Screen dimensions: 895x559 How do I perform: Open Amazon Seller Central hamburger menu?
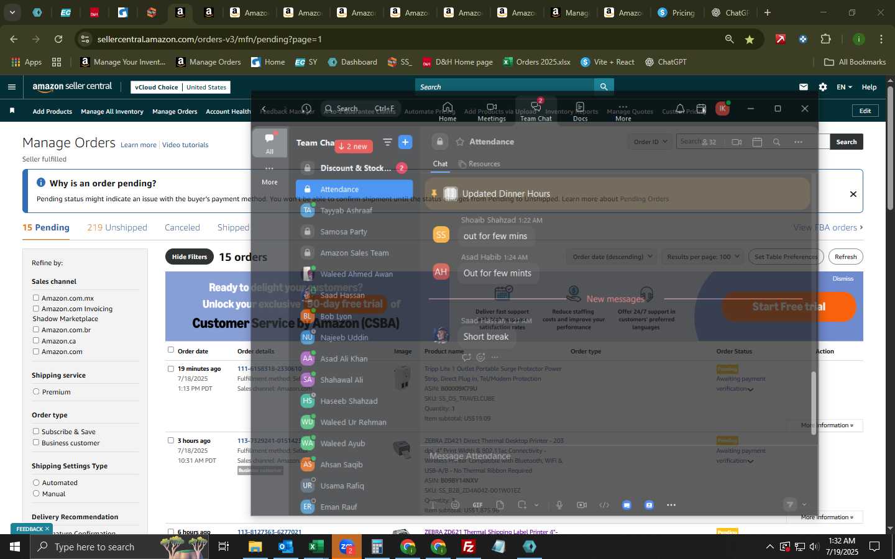coord(12,87)
